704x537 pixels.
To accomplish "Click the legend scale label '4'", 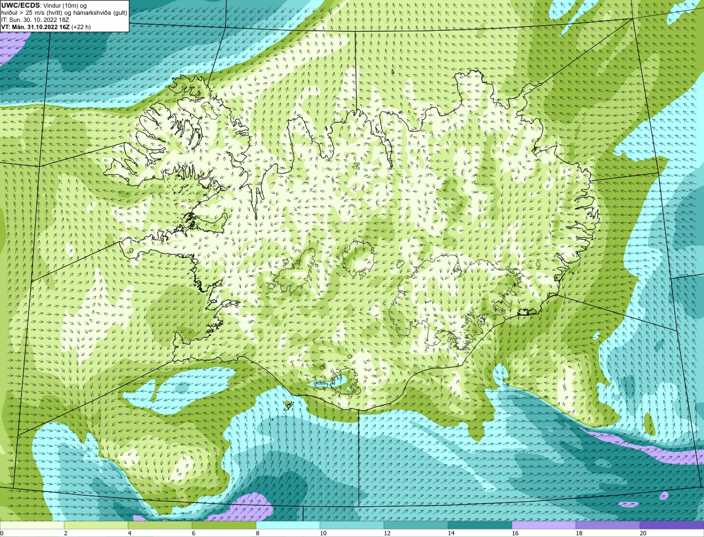I will pyautogui.click(x=130, y=533).
